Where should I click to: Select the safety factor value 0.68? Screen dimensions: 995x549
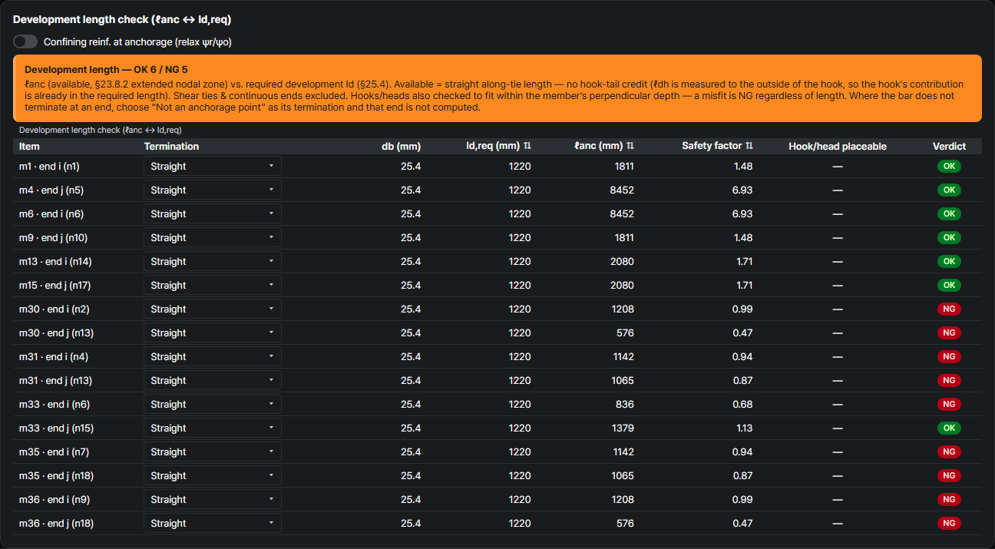point(743,404)
